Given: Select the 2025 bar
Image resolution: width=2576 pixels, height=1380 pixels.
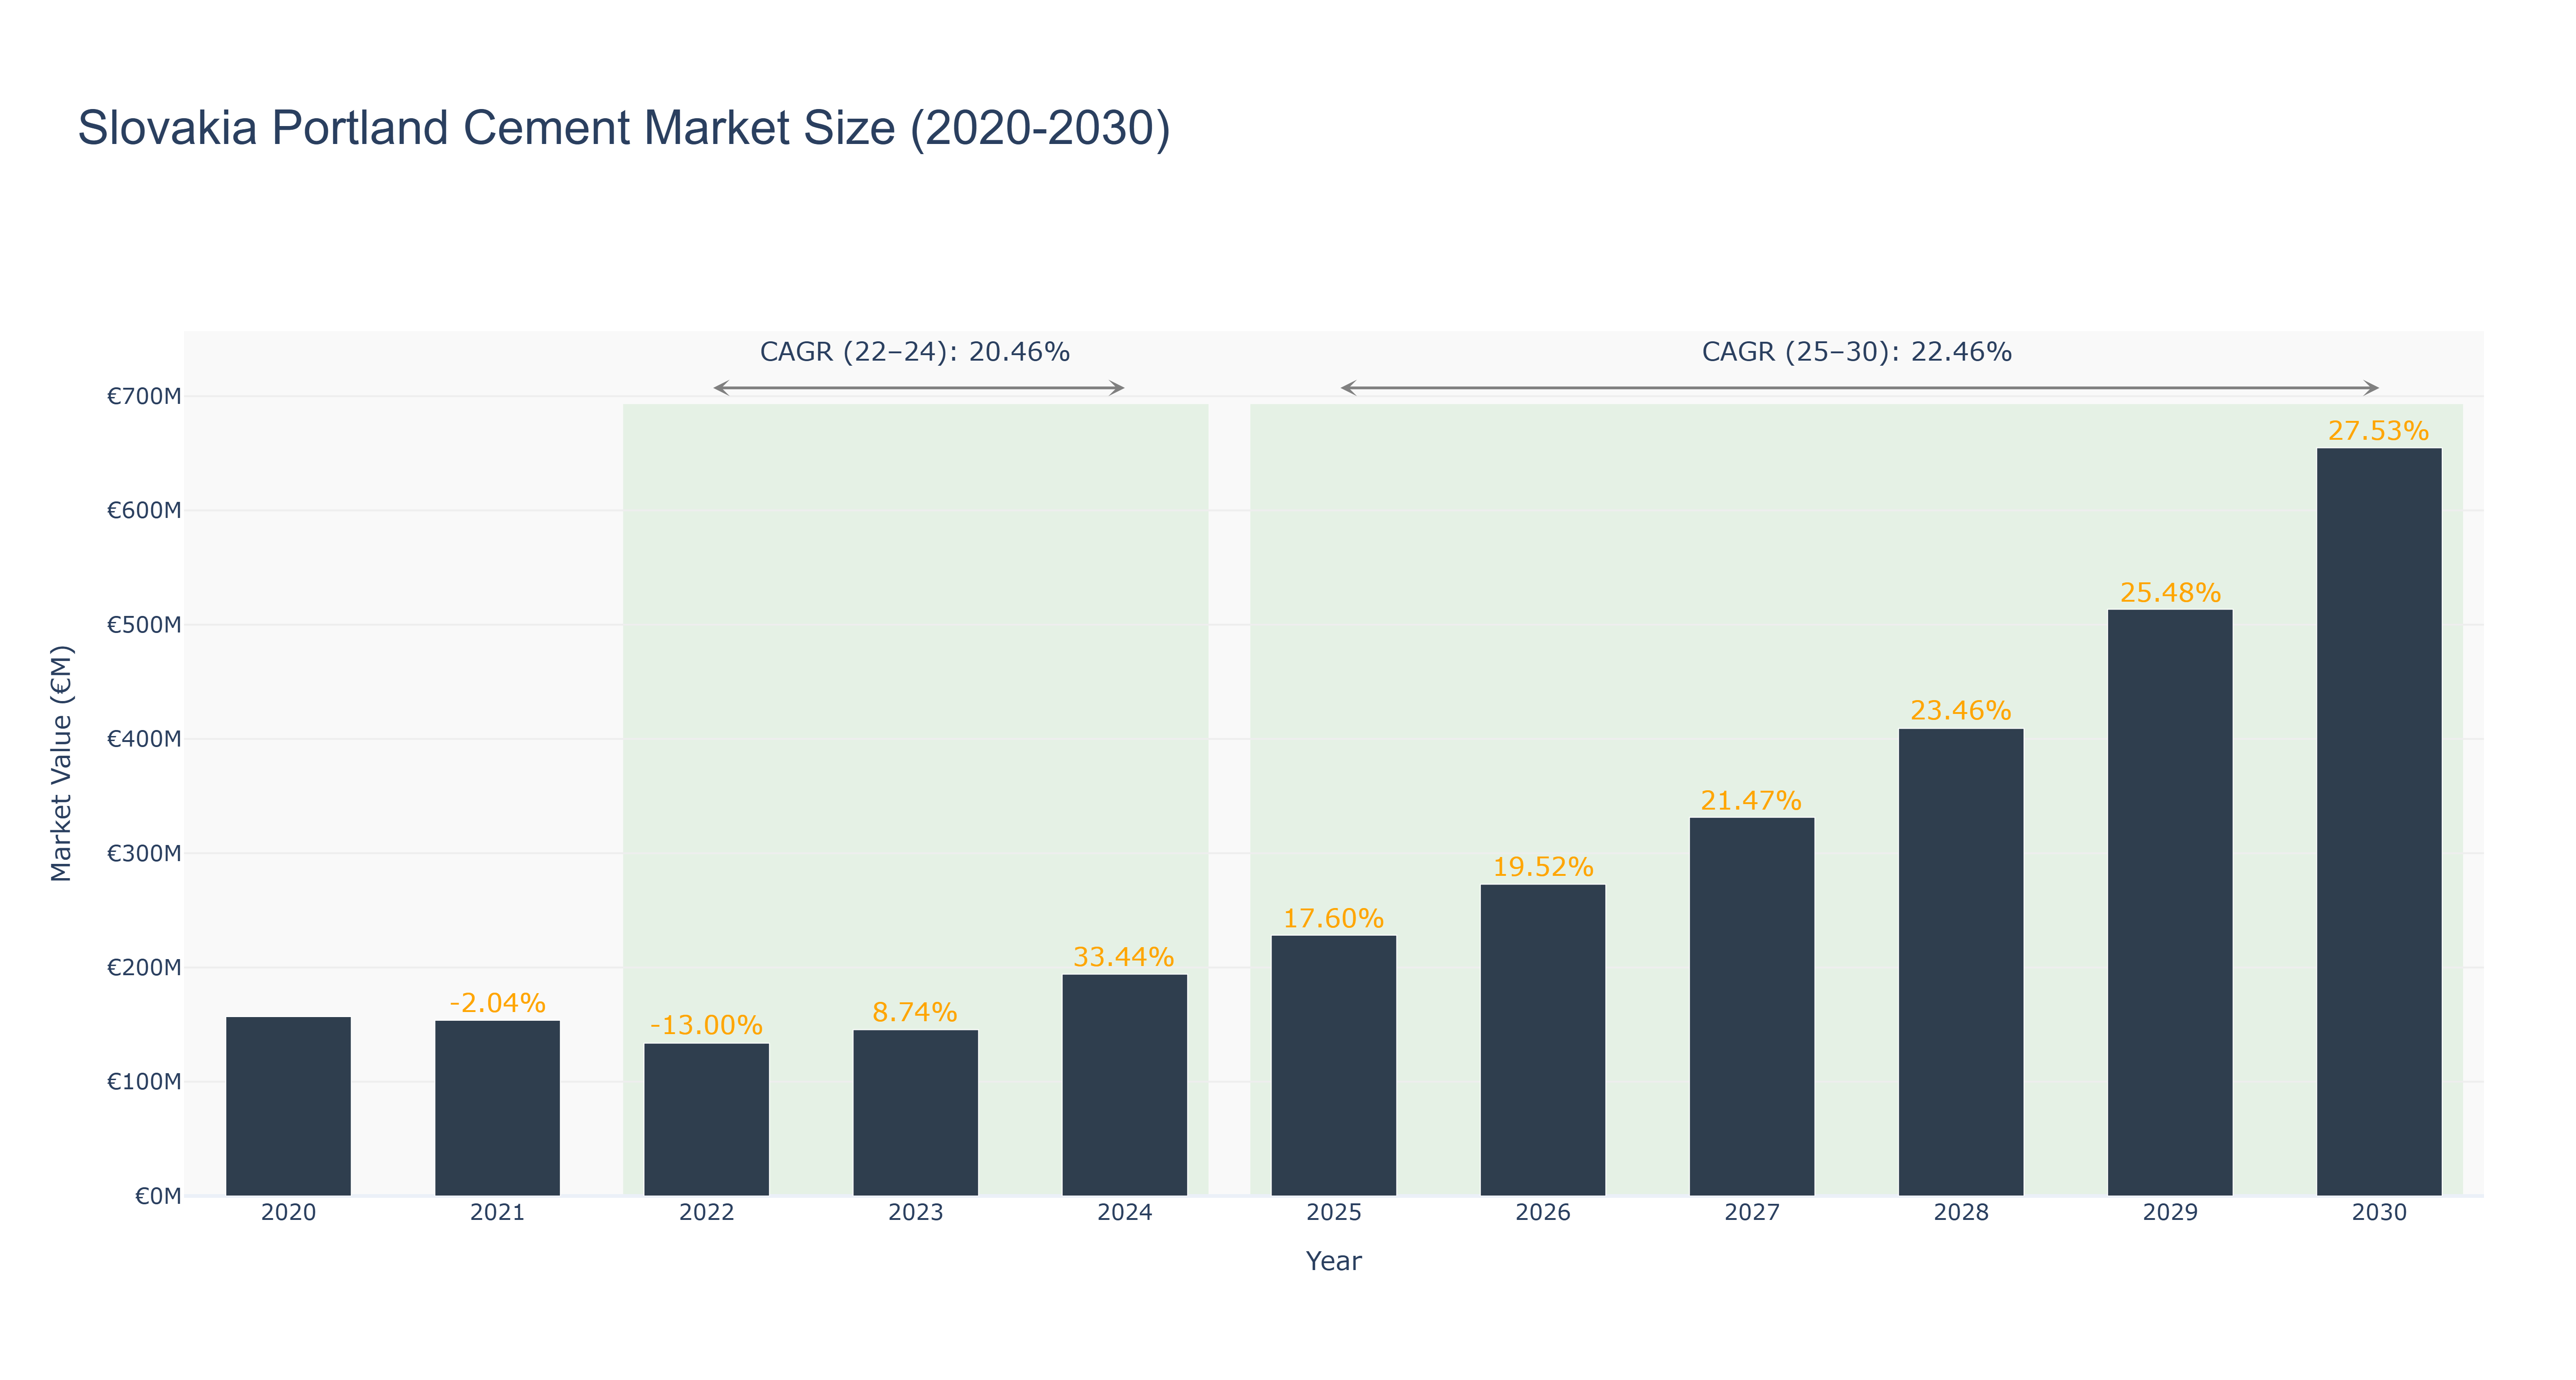Looking at the screenshot, I should [1333, 1066].
